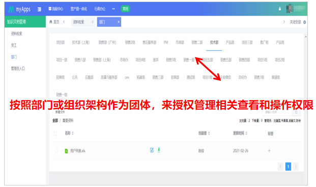This screenshot has height=187, width=316.
Task: Open the user avatar menu
Action: pyautogui.click(x=296, y=9)
